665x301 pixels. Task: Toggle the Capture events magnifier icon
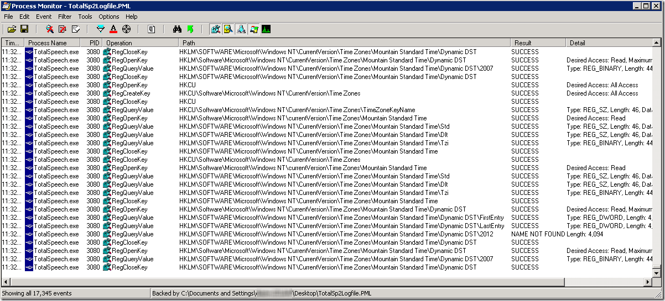[x=49, y=29]
